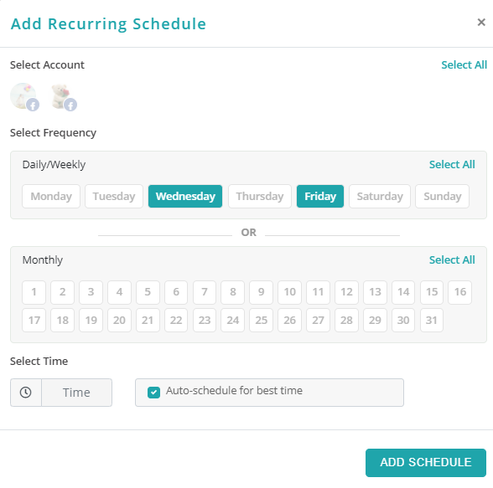Click Select All in Daily/Weekly section

tap(452, 164)
